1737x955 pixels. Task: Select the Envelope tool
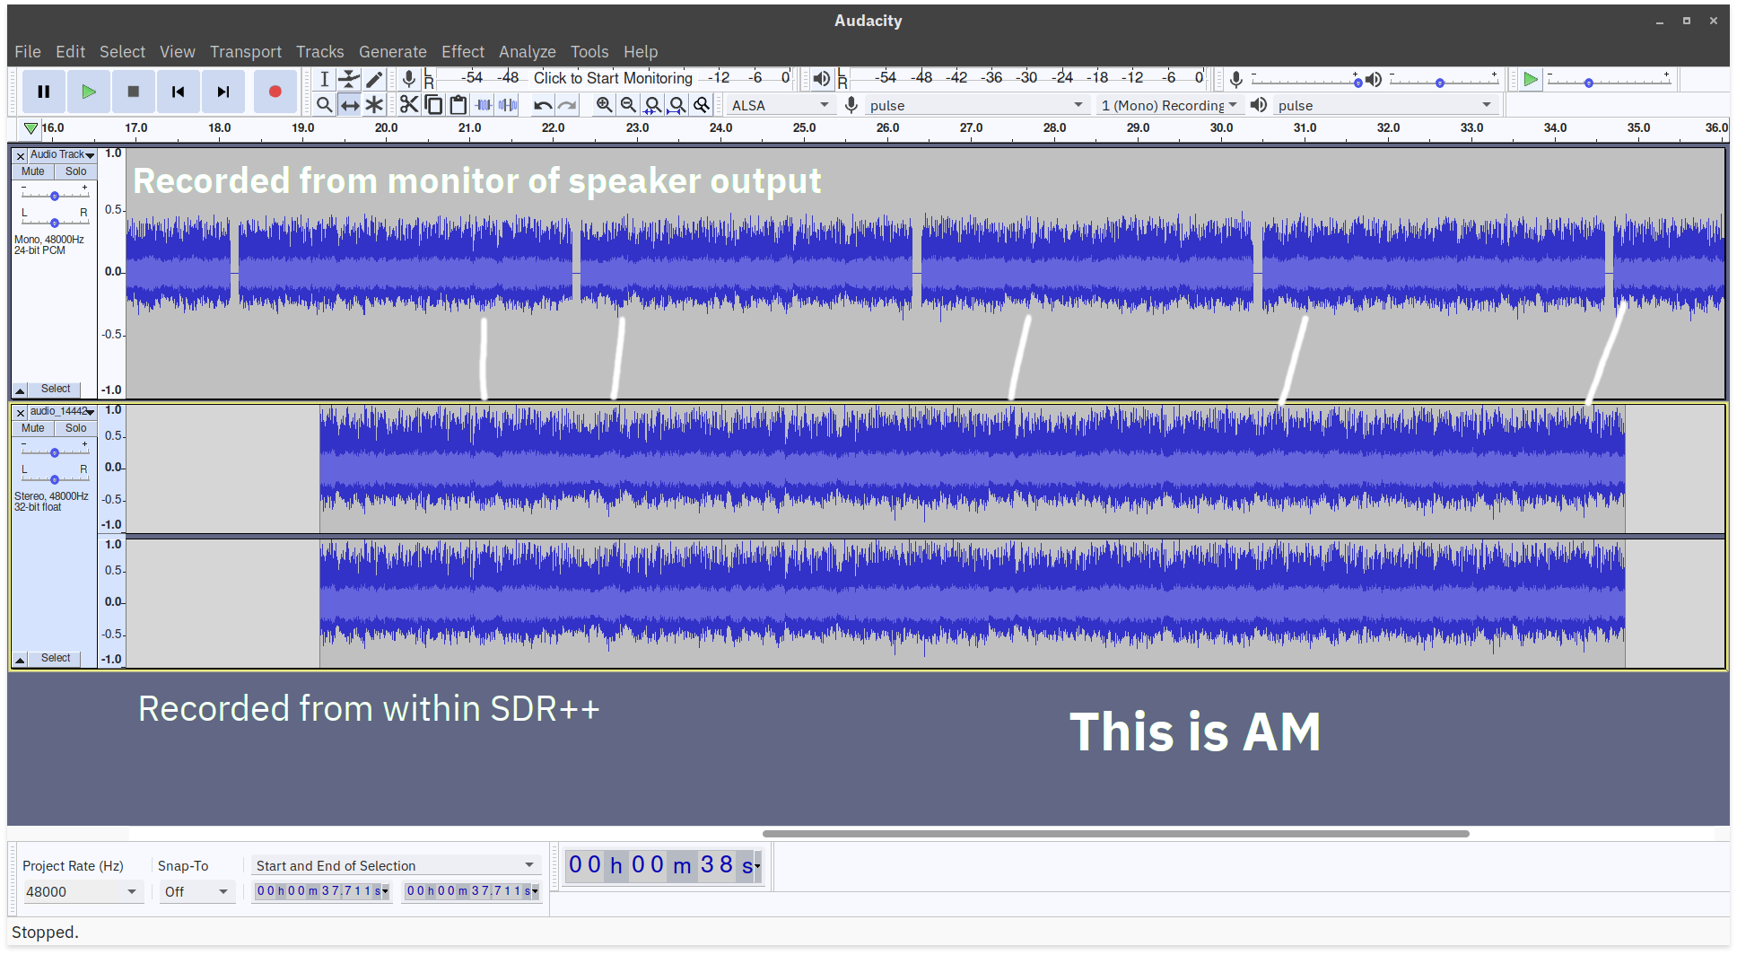point(349,79)
